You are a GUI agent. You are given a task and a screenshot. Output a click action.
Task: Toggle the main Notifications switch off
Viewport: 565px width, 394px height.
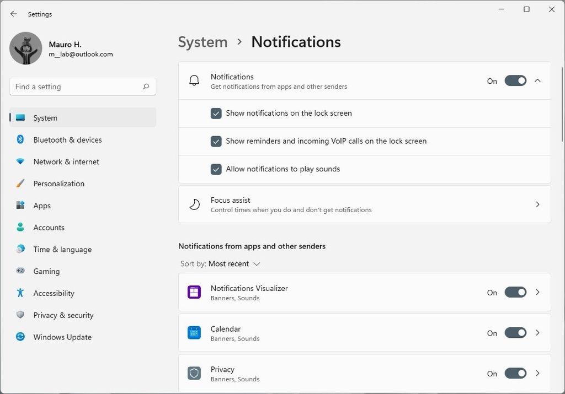[515, 80]
